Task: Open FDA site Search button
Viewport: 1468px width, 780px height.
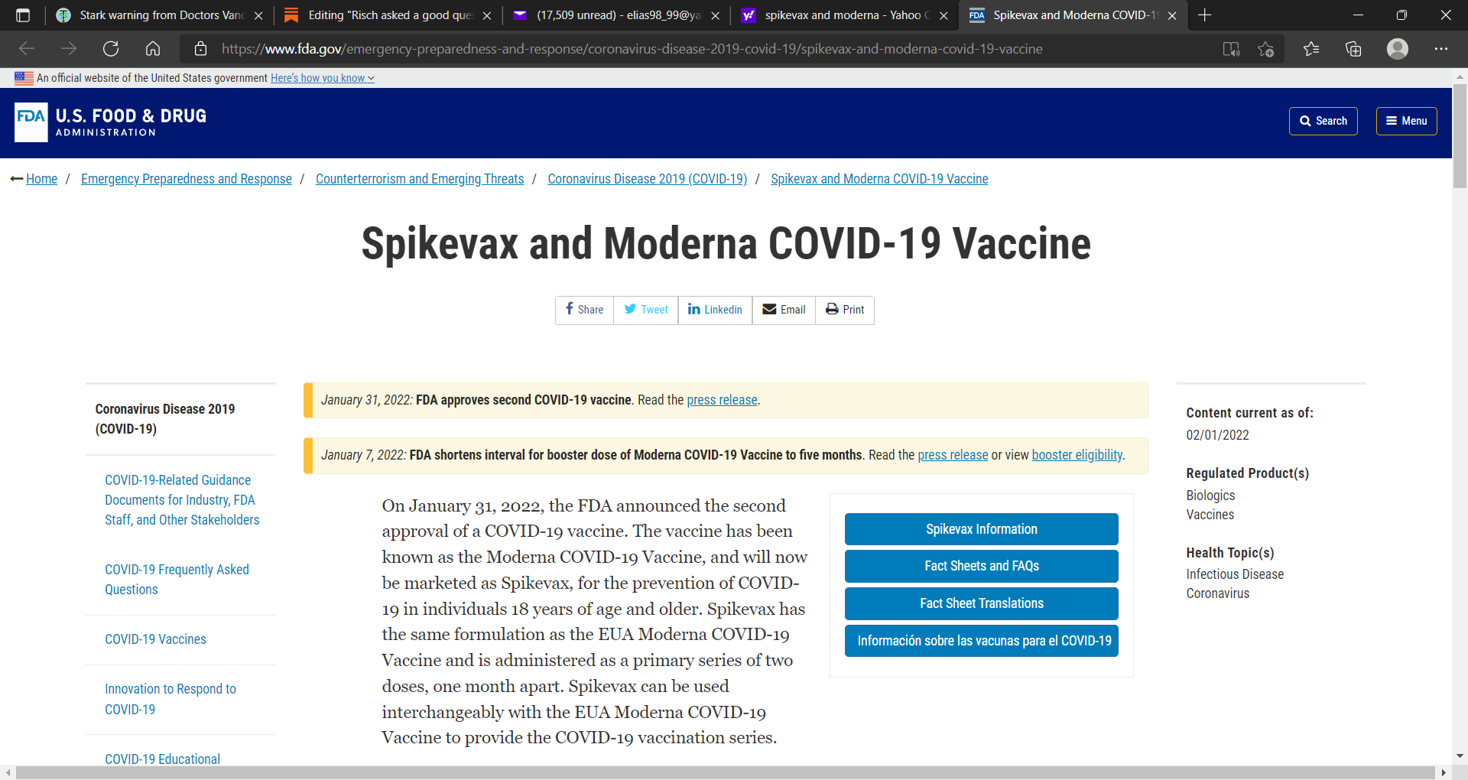Action: [x=1323, y=121]
